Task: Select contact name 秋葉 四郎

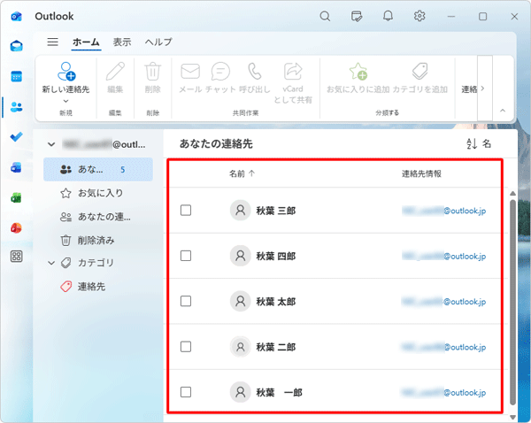Action: point(275,257)
